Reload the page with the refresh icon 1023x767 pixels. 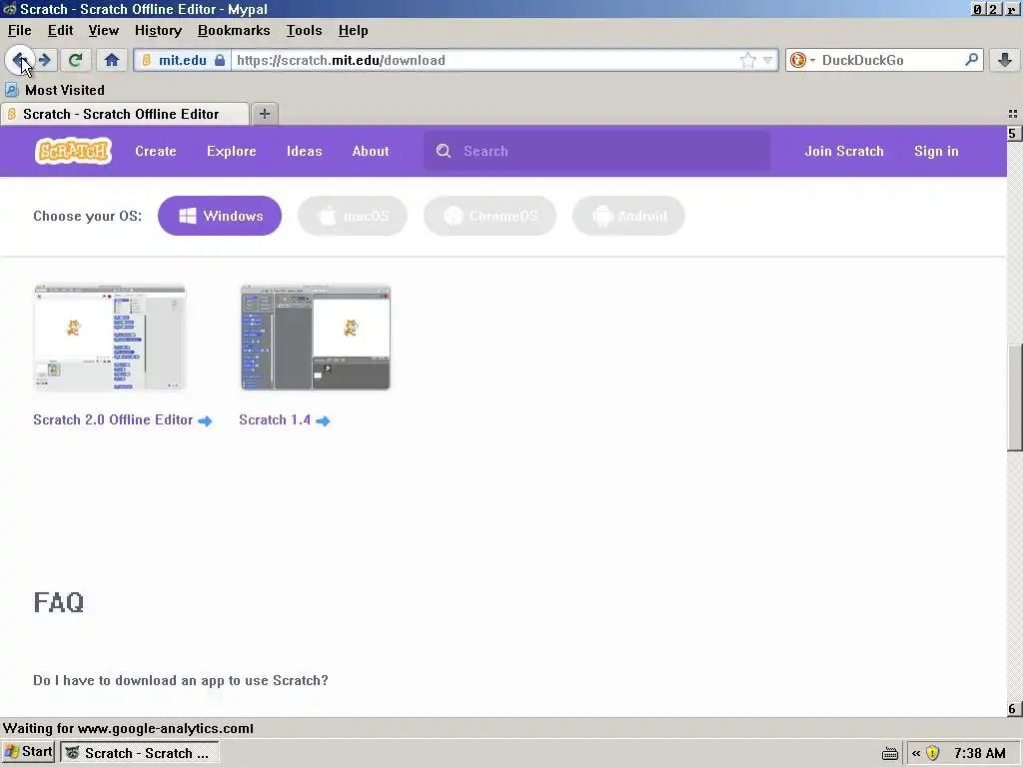pos(75,60)
